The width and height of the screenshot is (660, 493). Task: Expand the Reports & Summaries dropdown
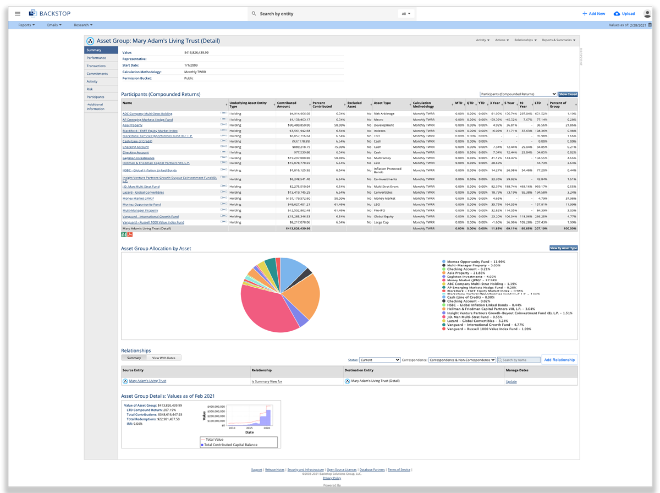[x=559, y=40]
